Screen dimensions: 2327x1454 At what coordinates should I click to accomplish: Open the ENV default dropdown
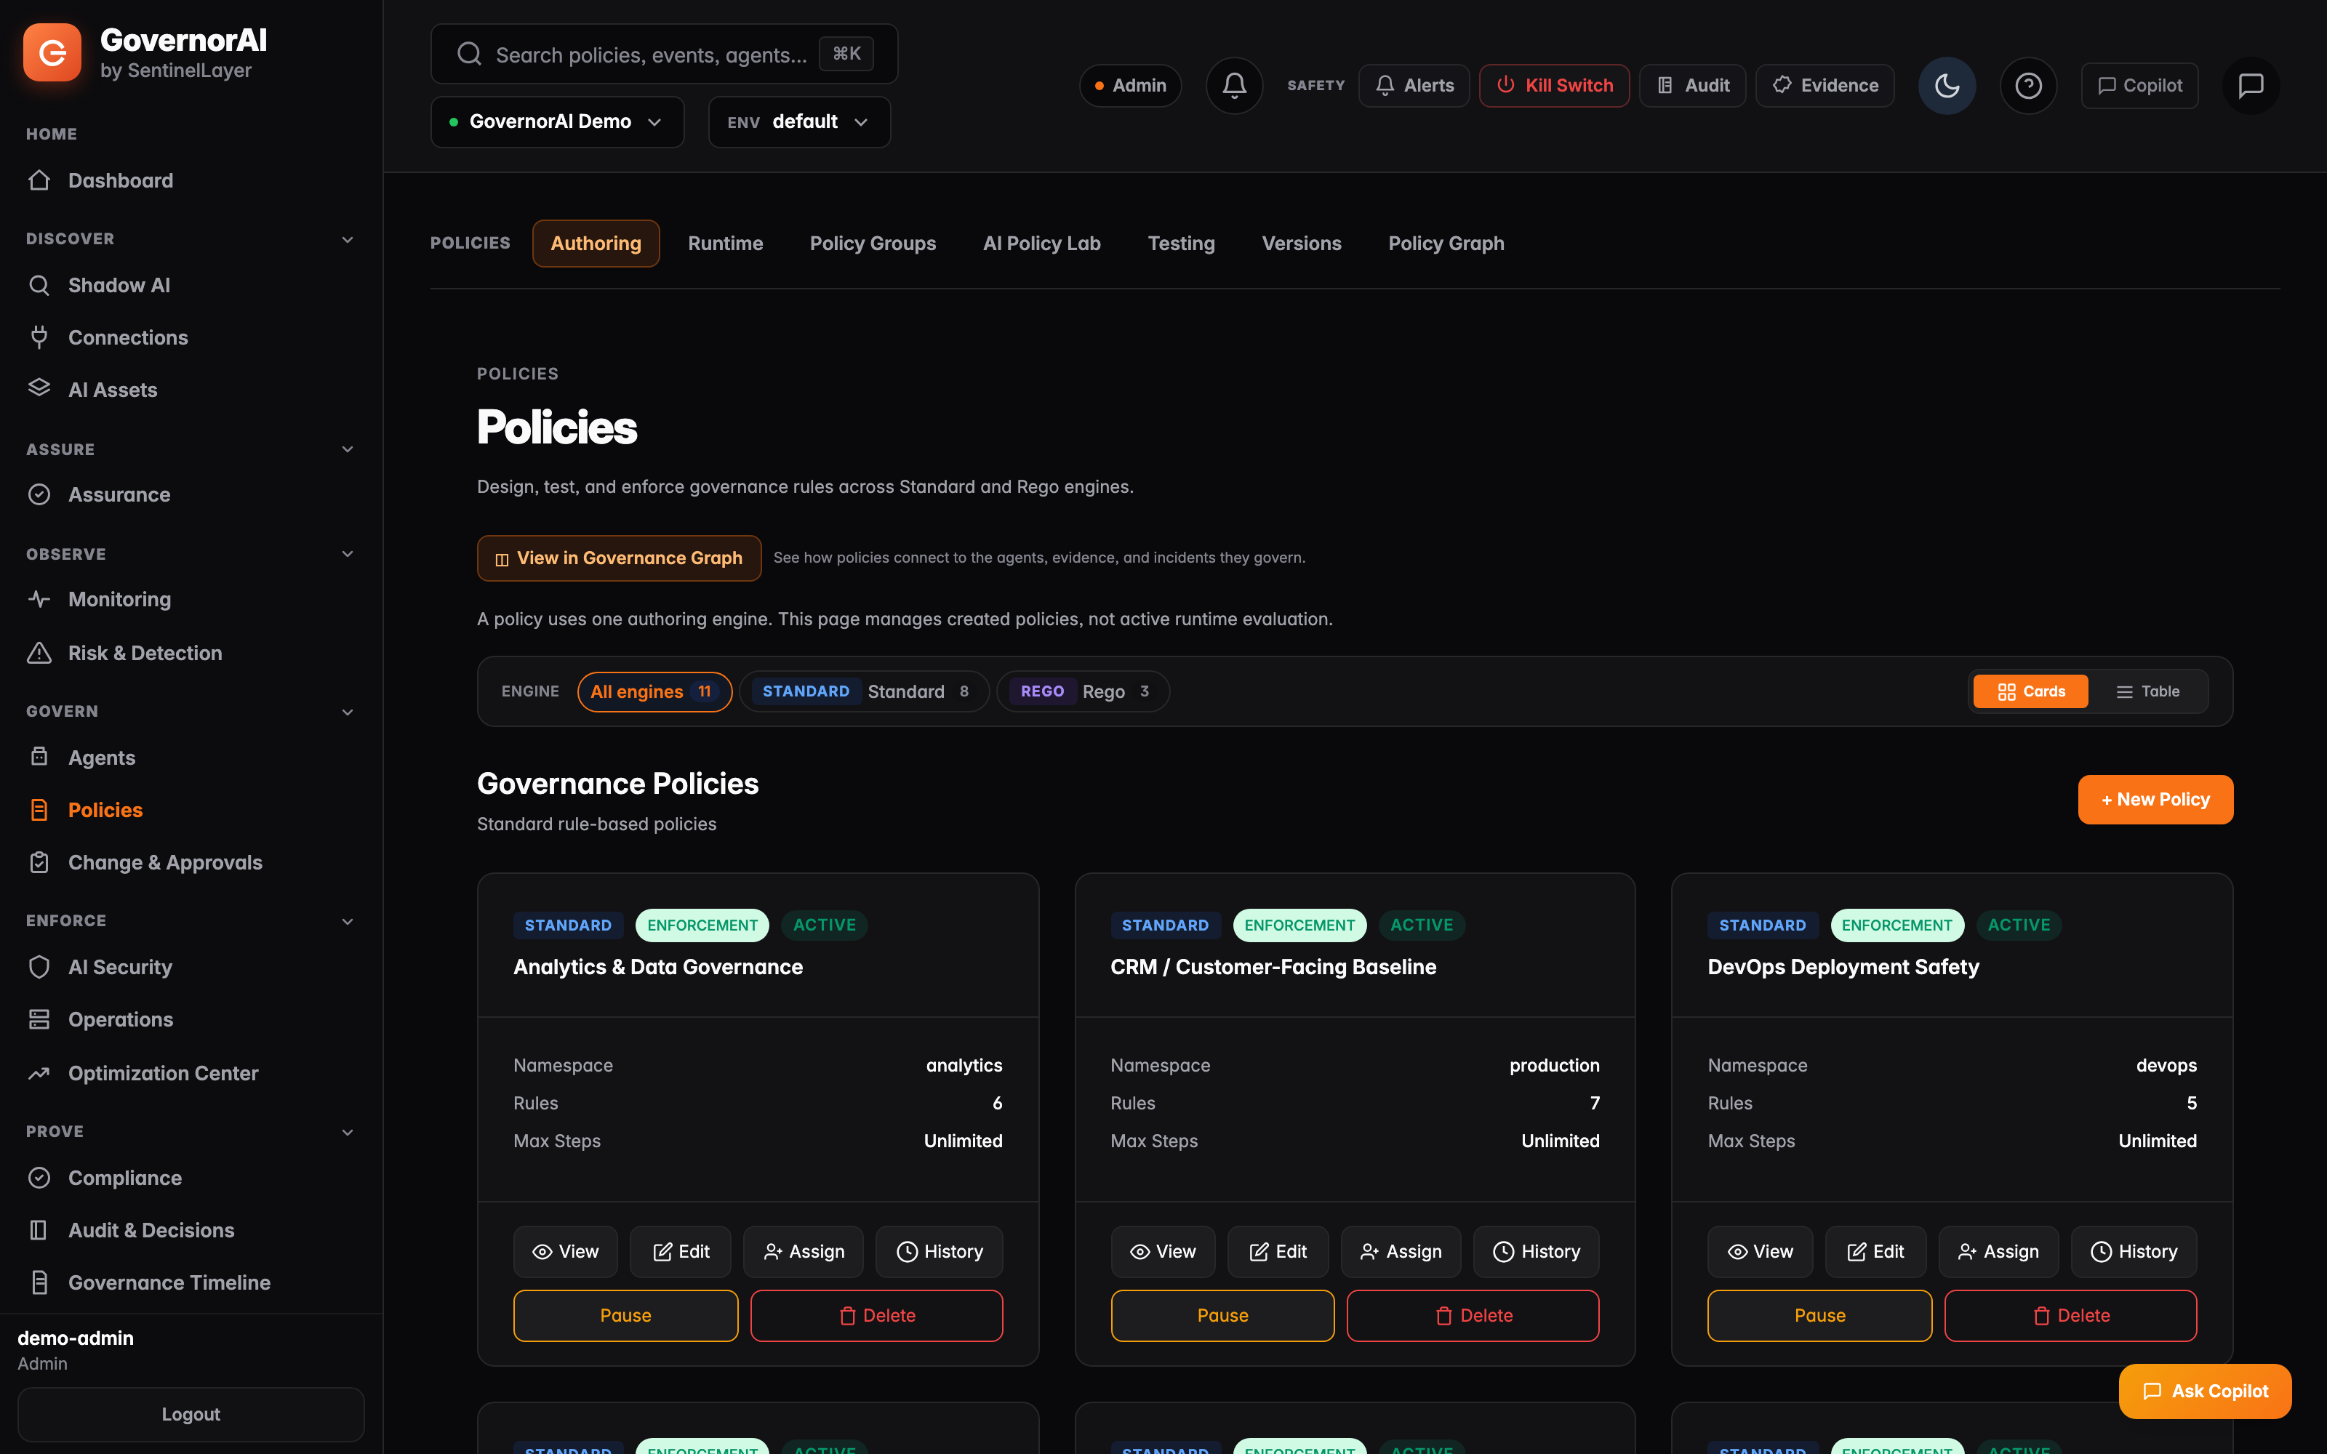[799, 122]
